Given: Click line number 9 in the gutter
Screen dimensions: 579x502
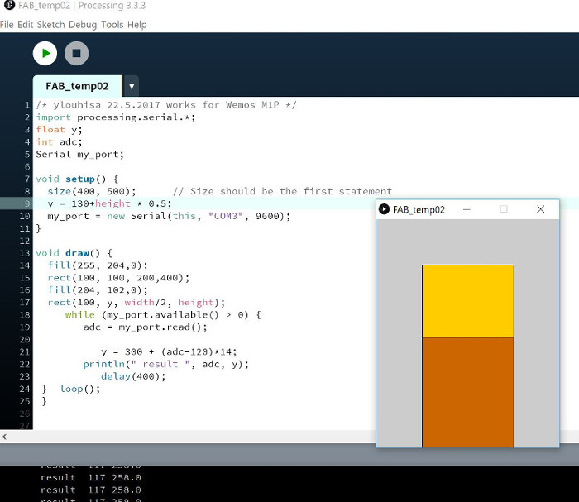Looking at the screenshot, I should [27, 203].
